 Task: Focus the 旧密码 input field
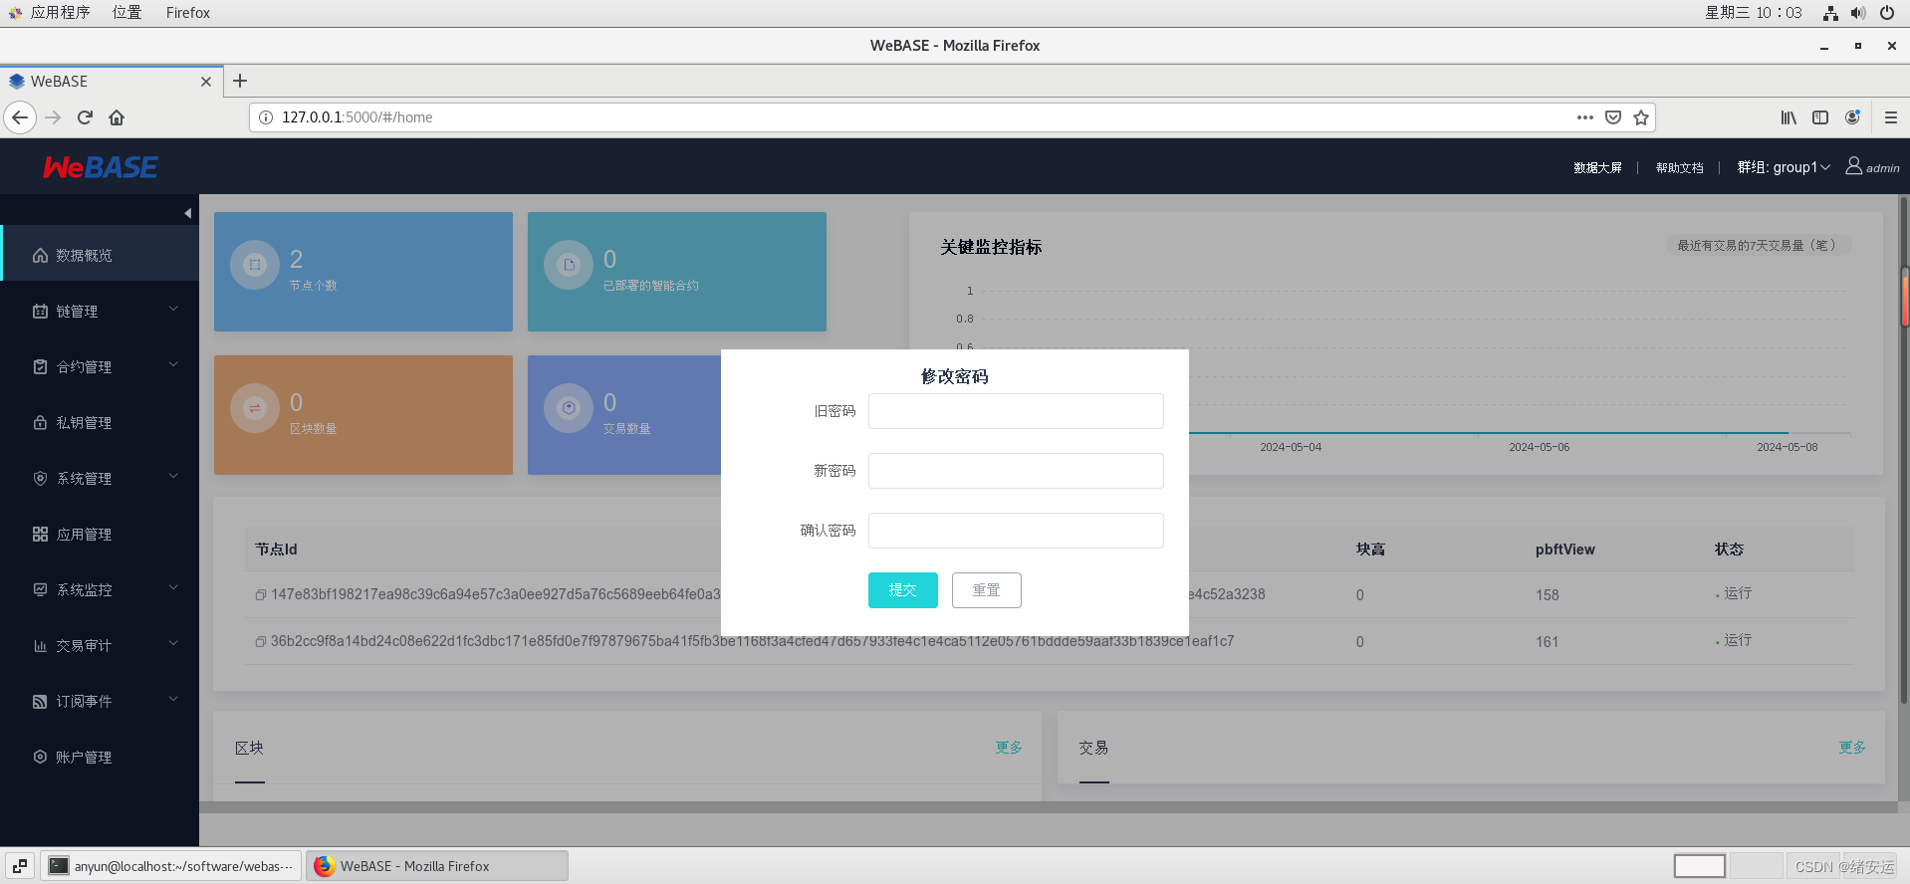click(x=1016, y=411)
